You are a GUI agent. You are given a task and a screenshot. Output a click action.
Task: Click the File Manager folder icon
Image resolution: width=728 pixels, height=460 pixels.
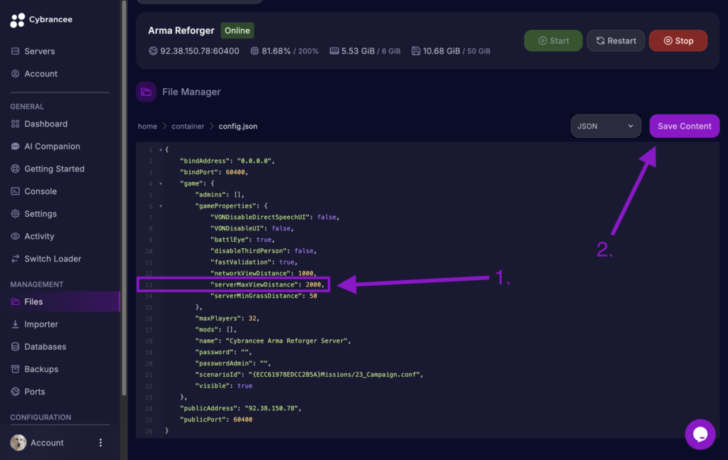click(x=146, y=92)
